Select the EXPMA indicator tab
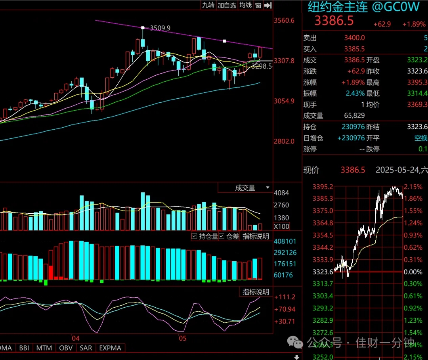 110,348
